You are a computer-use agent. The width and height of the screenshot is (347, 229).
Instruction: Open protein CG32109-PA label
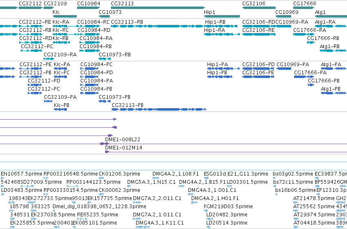(60, 97)
